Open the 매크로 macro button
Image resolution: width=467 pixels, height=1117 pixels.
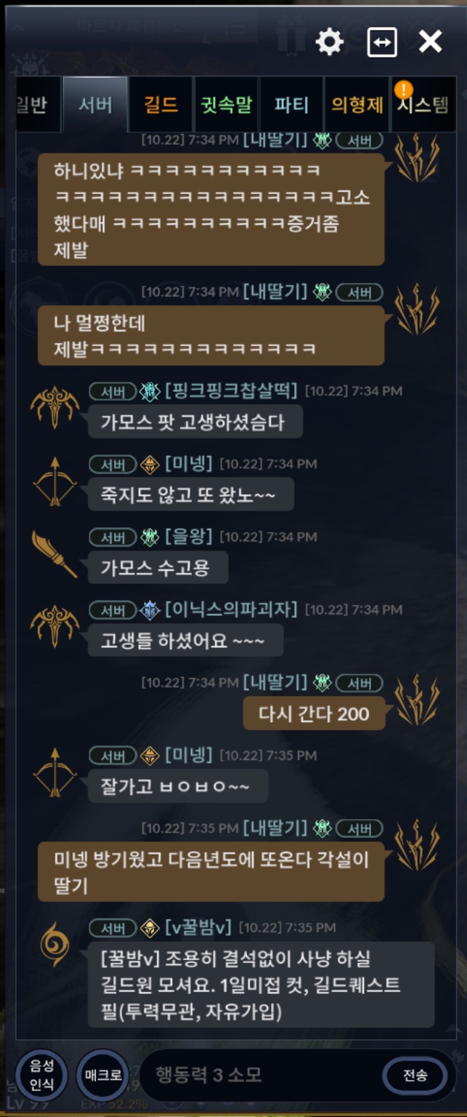(x=102, y=1076)
